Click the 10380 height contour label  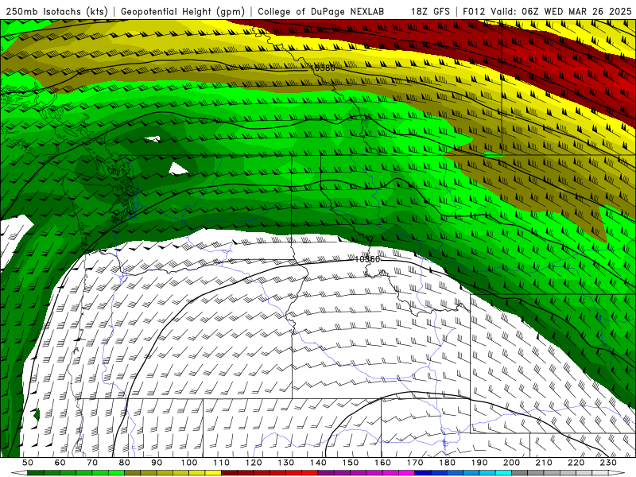[x=323, y=68]
